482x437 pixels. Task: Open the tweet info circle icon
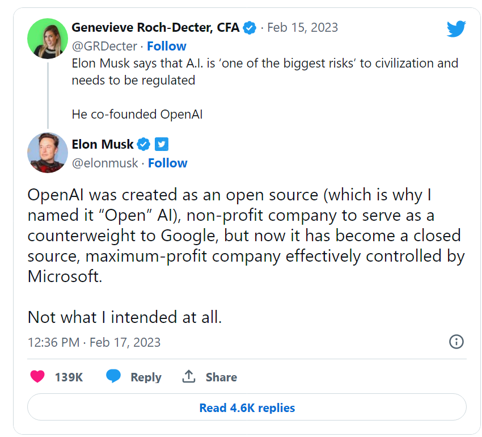(x=456, y=341)
